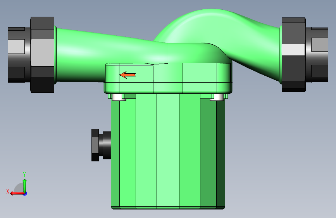Select the right pipe threaded end fitting

[317, 55]
